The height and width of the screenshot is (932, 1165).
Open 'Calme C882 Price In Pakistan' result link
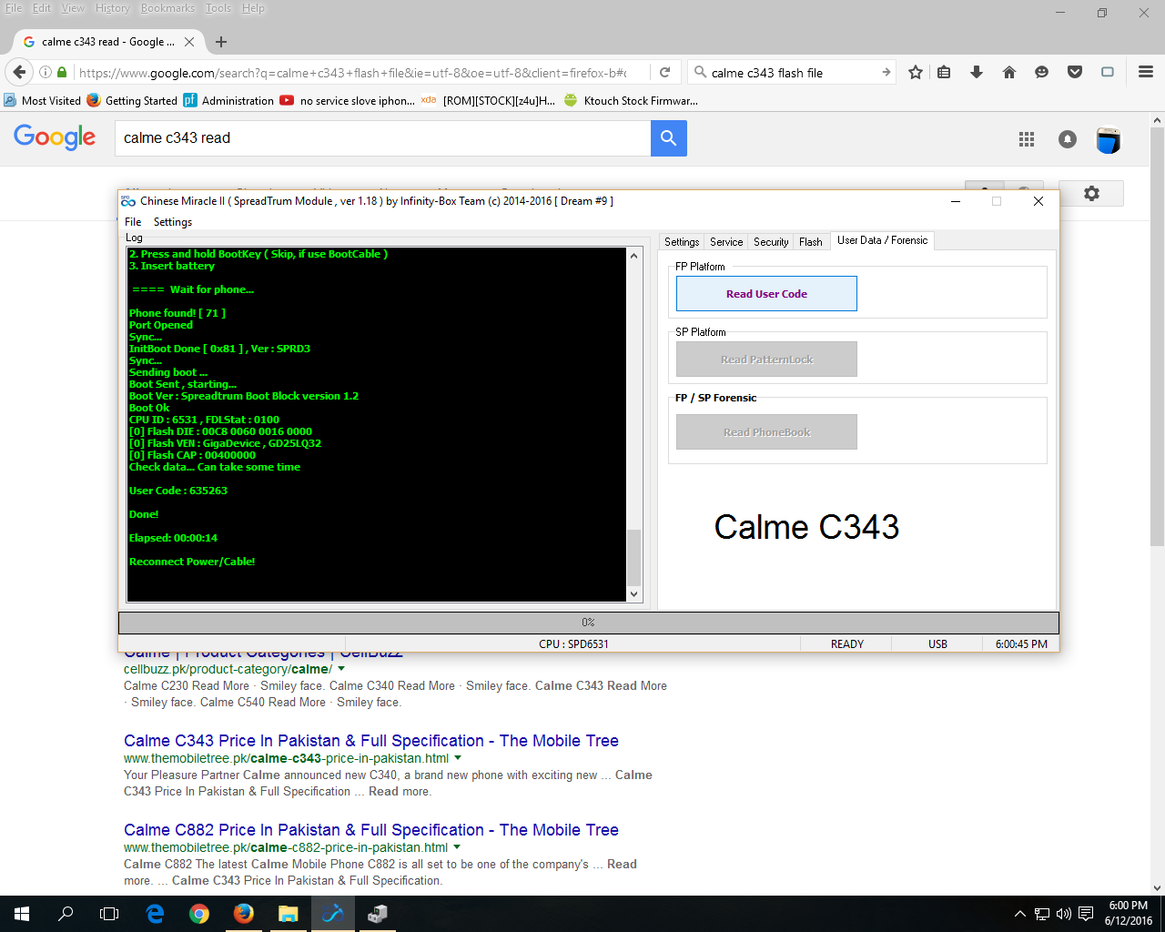(371, 830)
